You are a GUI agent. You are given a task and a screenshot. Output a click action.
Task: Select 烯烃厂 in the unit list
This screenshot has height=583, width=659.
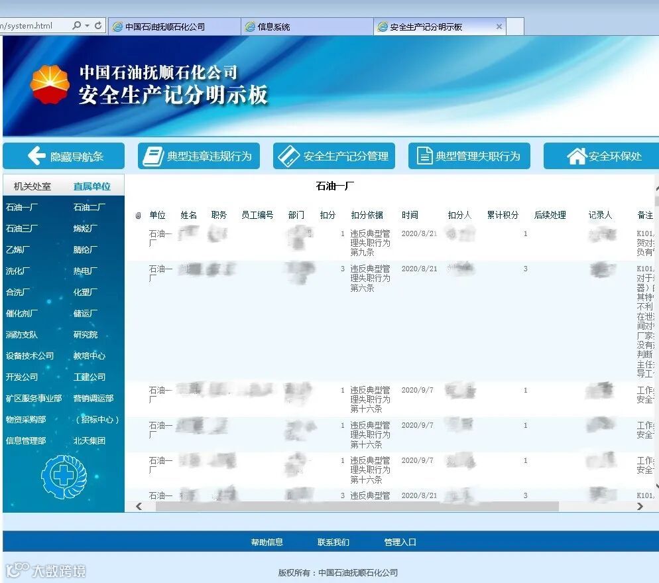[x=86, y=228]
